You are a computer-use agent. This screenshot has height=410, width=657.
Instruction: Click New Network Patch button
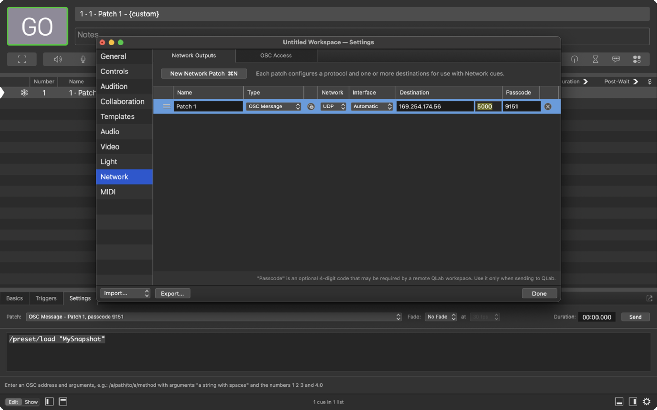point(204,73)
